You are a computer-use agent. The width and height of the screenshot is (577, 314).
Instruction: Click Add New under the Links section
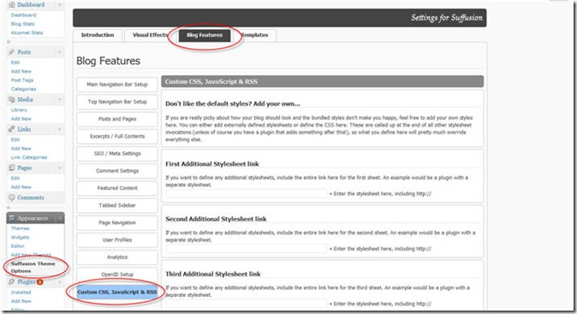click(21, 149)
